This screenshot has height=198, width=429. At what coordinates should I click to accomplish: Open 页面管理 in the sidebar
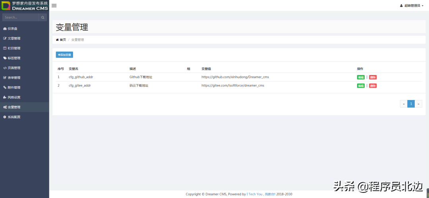coord(25,68)
